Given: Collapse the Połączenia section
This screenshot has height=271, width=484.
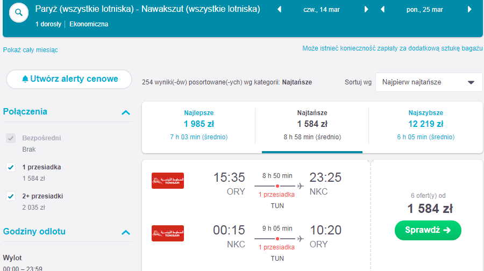Looking at the screenshot, I should [126, 112].
